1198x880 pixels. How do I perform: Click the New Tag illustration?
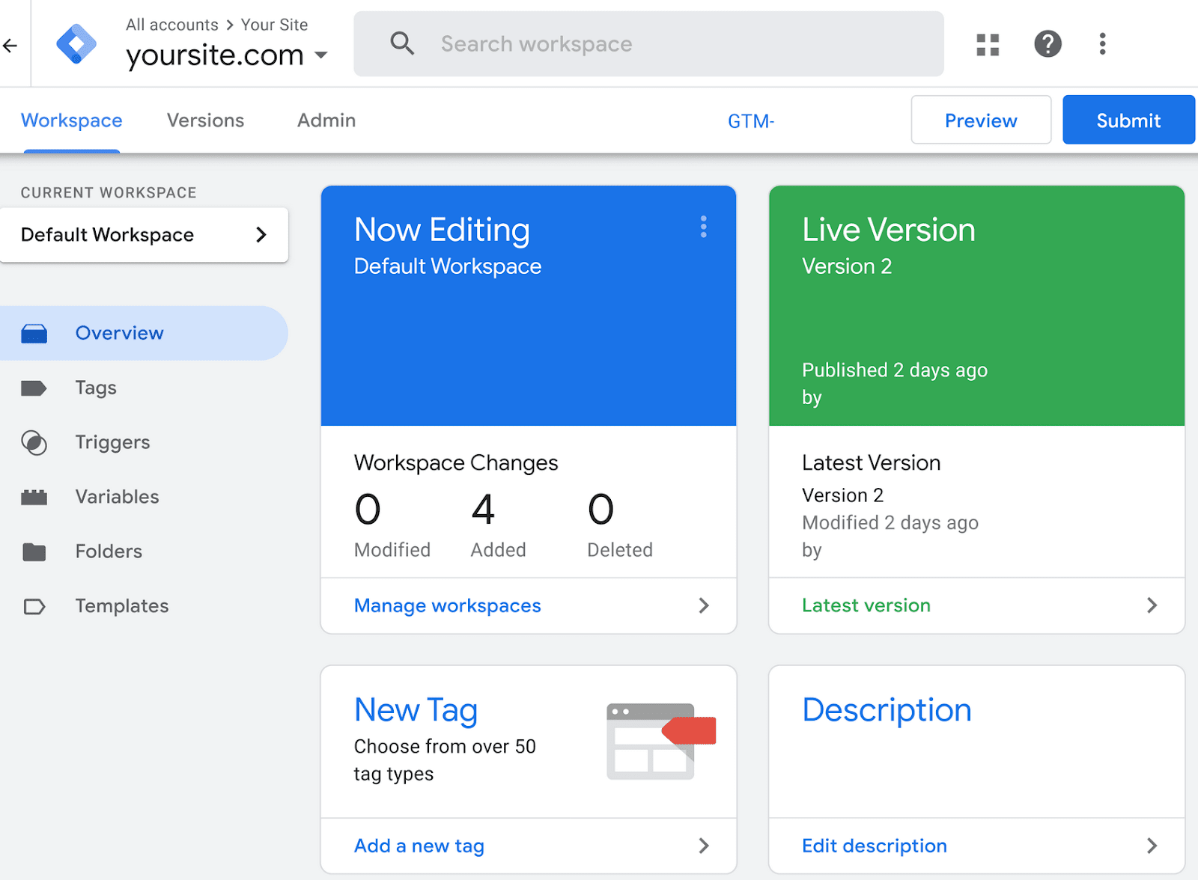point(660,741)
